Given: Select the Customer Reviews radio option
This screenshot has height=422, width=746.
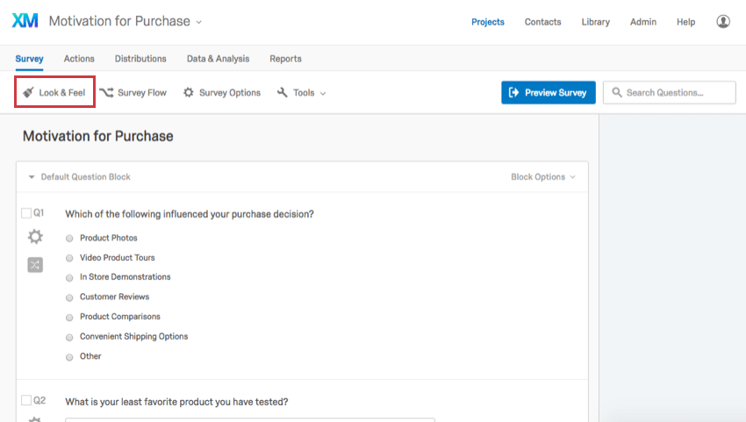Looking at the screenshot, I should click(69, 297).
